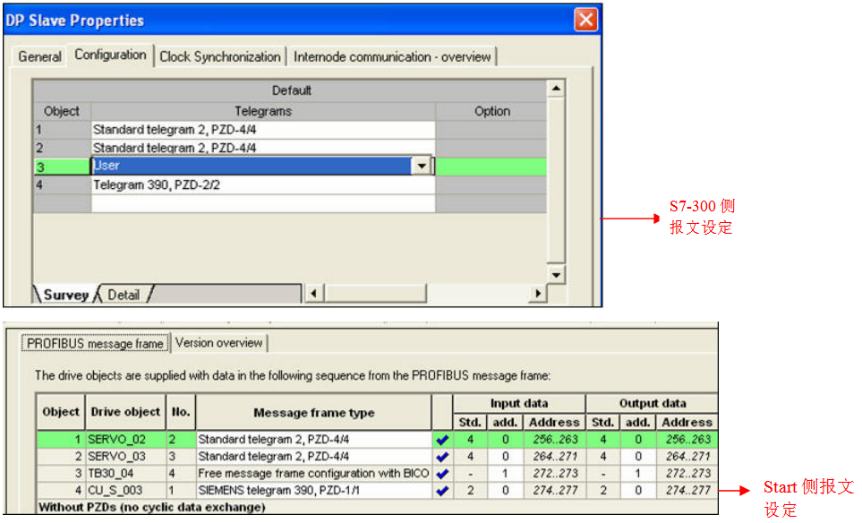The width and height of the screenshot is (862, 523).
Task: Click SERVO_02 Standard telegram 2 message frame
Action: (313, 440)
